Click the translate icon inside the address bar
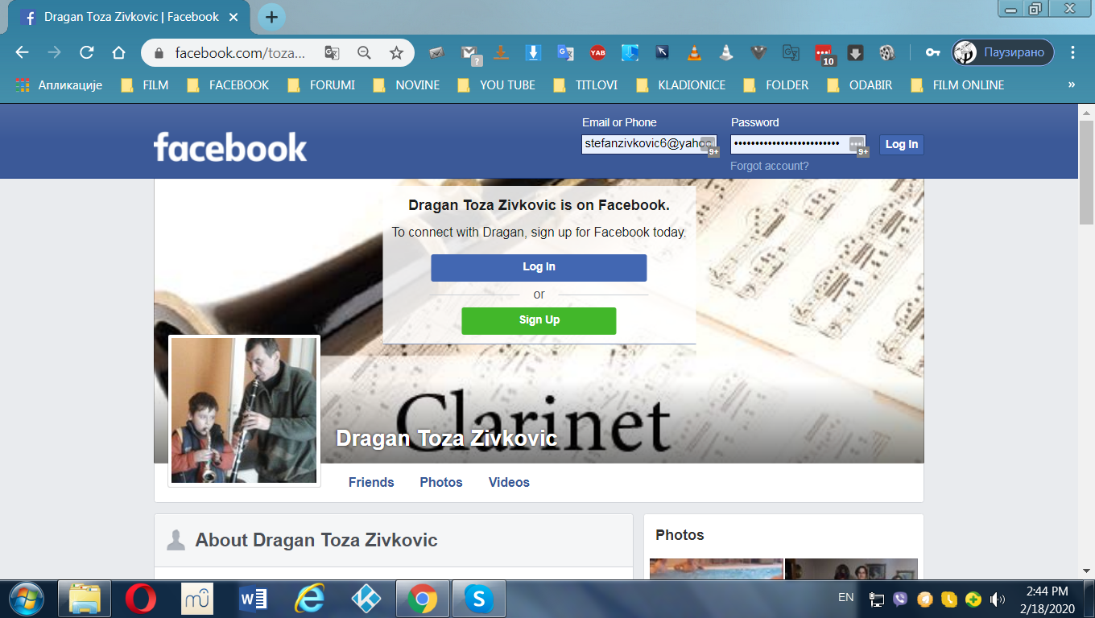 (x=332, y=53)
